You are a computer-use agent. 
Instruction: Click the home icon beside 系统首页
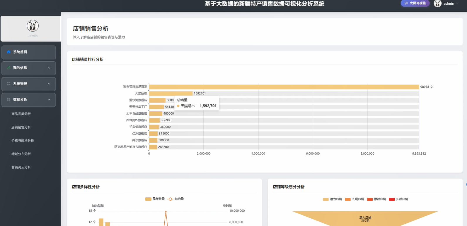click(9, 52)
